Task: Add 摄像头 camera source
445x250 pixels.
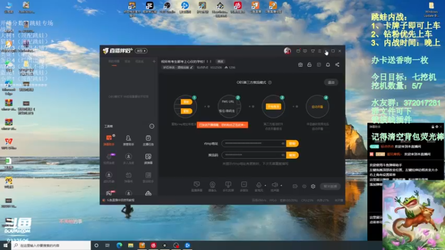Action: click(x=212, y=187)
